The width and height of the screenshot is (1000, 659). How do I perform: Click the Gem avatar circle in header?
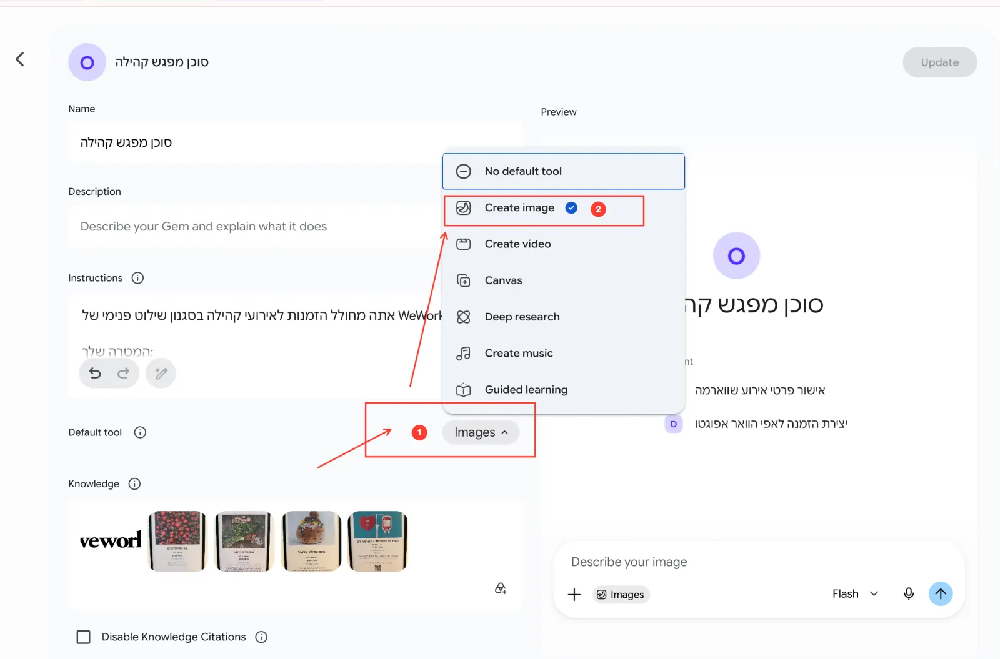(87, 62)
